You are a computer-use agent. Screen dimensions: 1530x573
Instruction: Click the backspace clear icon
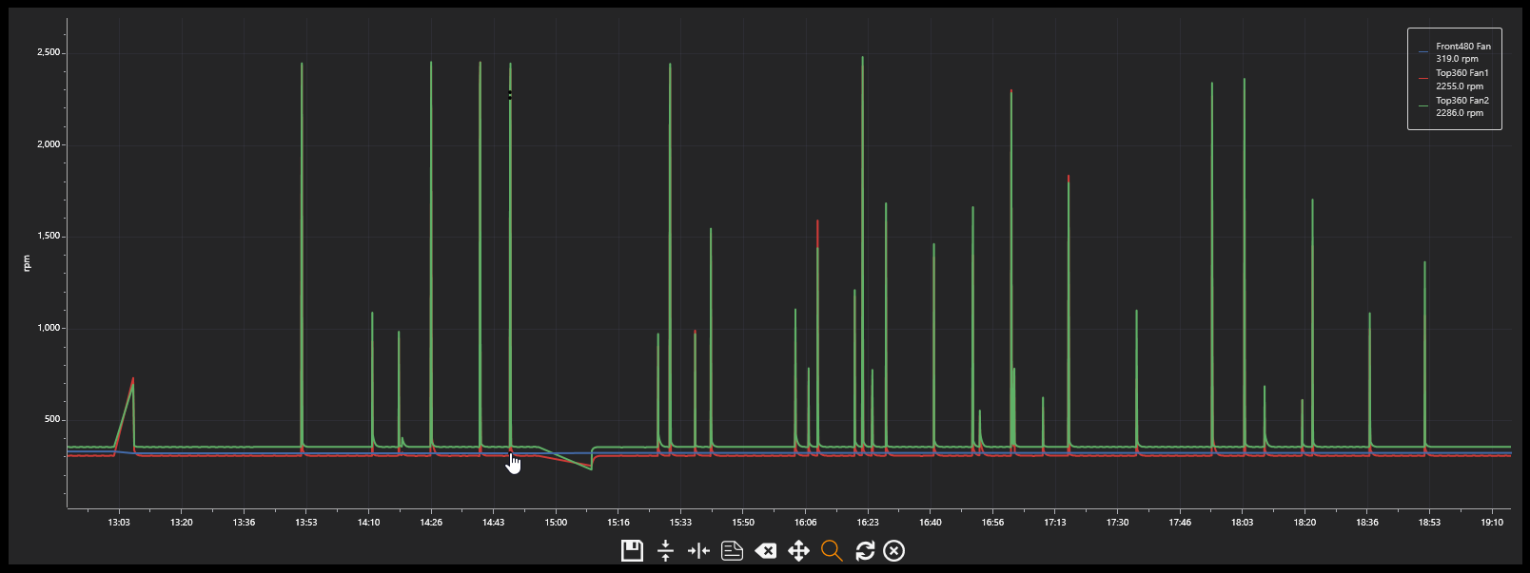tap(765, 551)
